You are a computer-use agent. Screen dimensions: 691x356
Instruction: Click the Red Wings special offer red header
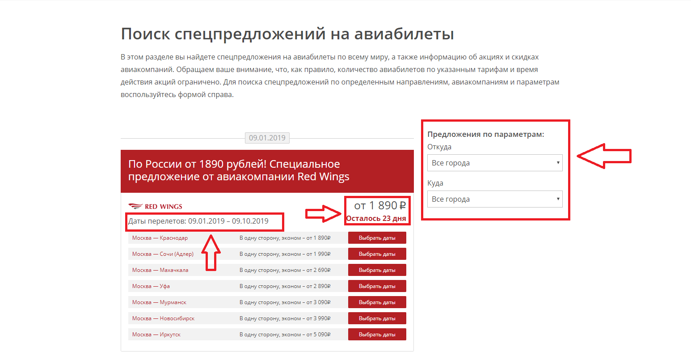(x=267, y=171)
